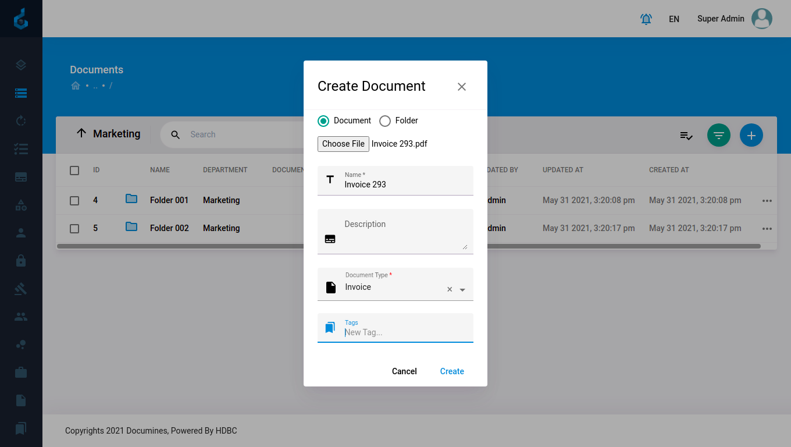
Task: Click the blue plus add button
Action: click(751, 135)
